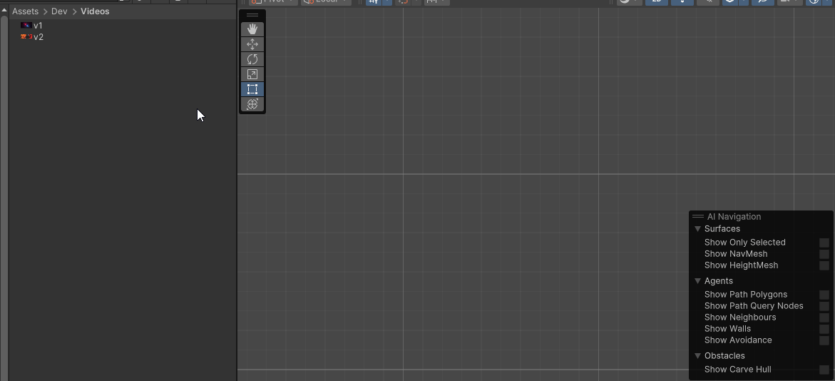Viewport: 835px width, 381px height.
Task: Click the tools overlay drag handle
Action: [252, 15]
